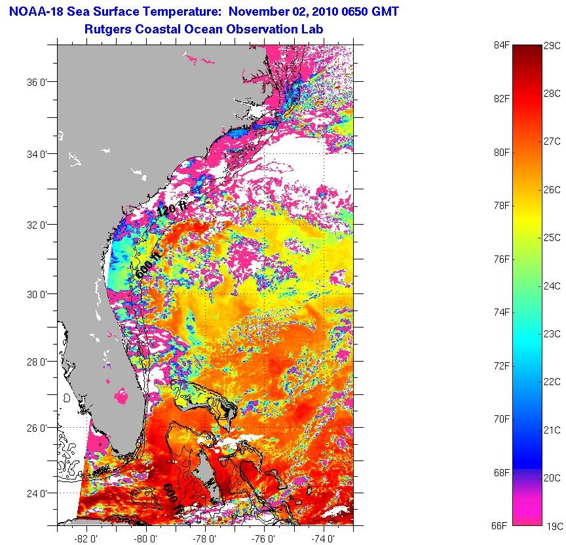
Task: Click the '26 0'' latitude label
Action: 37,428
